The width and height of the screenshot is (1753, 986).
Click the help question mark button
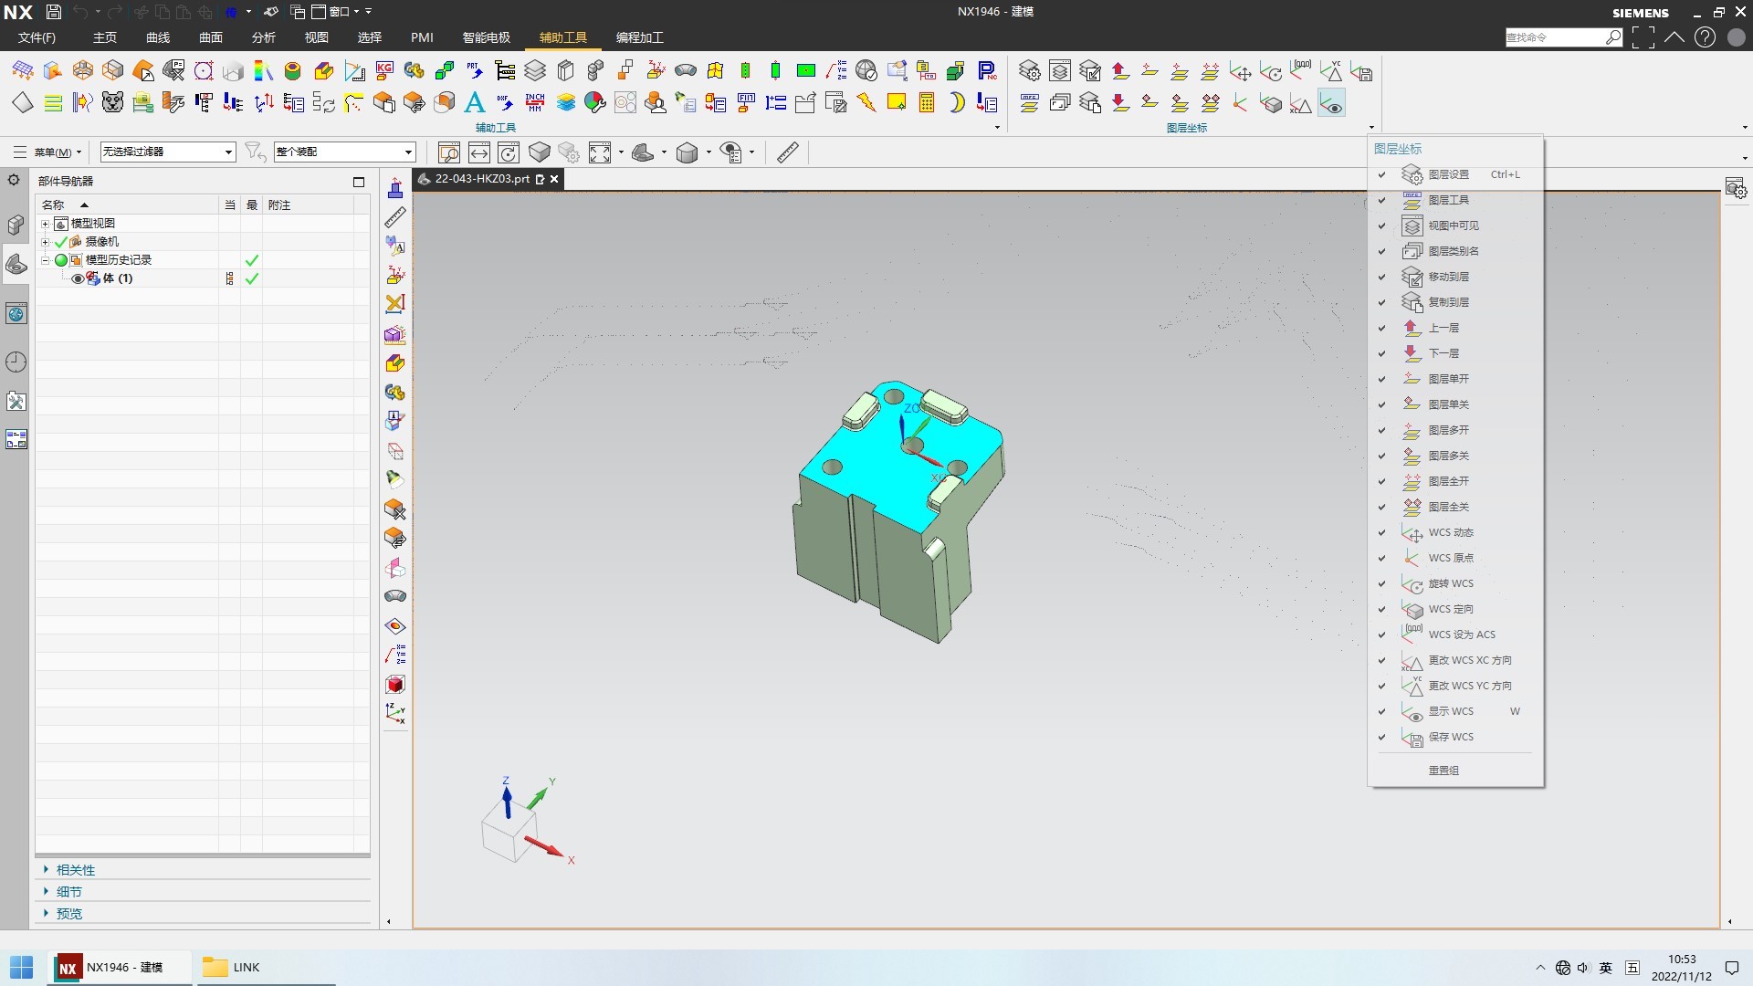click(x=1705, y=37)
